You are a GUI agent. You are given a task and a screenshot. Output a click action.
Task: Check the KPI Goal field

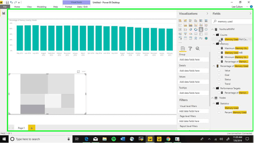coord(219,75)
